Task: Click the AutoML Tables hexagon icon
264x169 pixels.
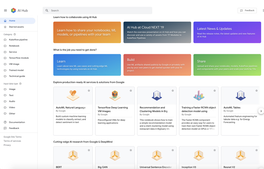Action: (x=241, y=95)
